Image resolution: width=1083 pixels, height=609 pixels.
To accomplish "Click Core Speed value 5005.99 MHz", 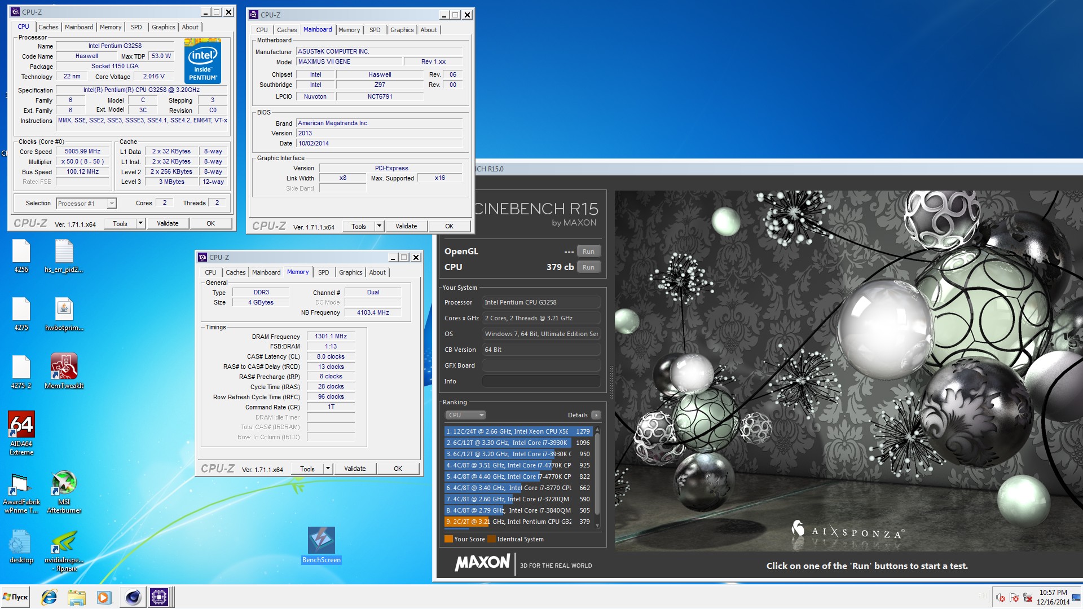I will click(82, 152).
